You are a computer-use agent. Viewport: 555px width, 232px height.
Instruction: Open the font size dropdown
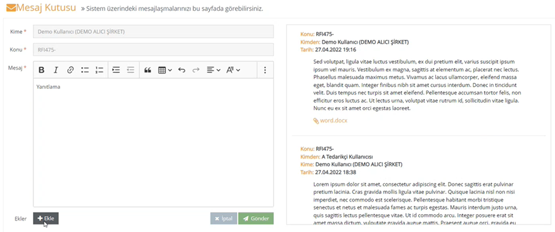click(233, 70)
